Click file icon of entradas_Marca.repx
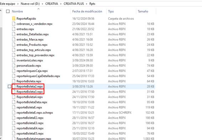Viewport: 202px width, 140px height. point(14,40)
